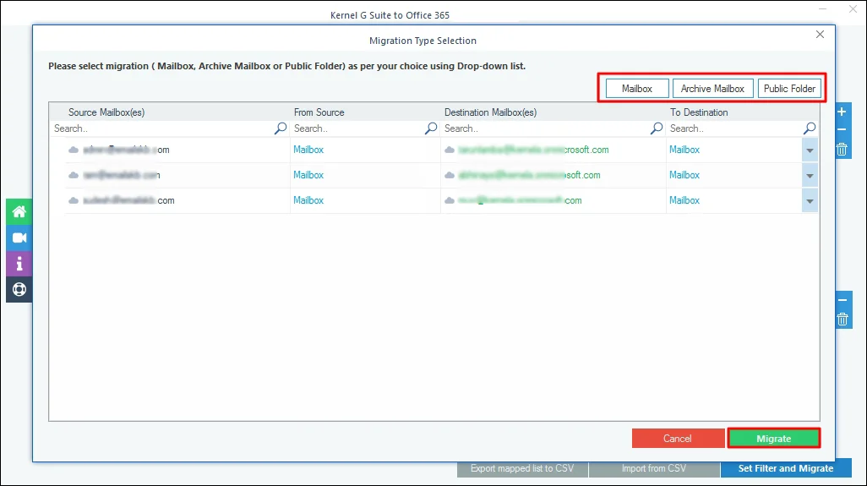Open the purple info sidebar icon

(19, 264)
